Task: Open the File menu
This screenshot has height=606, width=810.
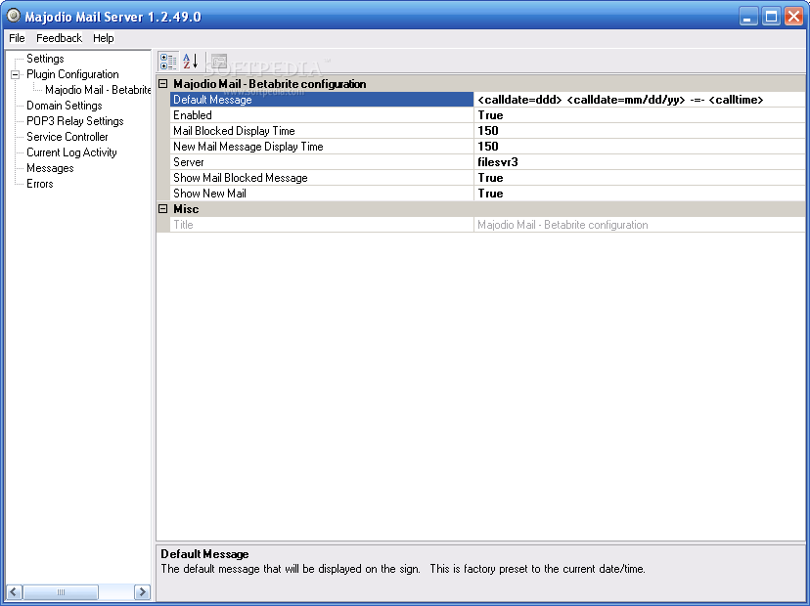Action: (17, 38)
